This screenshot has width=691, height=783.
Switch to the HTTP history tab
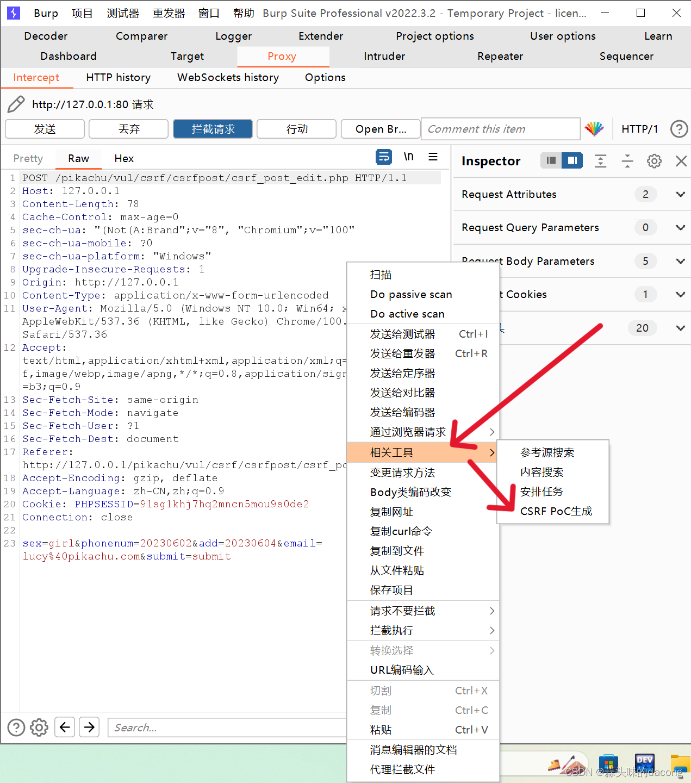pyautogui.click(x=118, y=77)
